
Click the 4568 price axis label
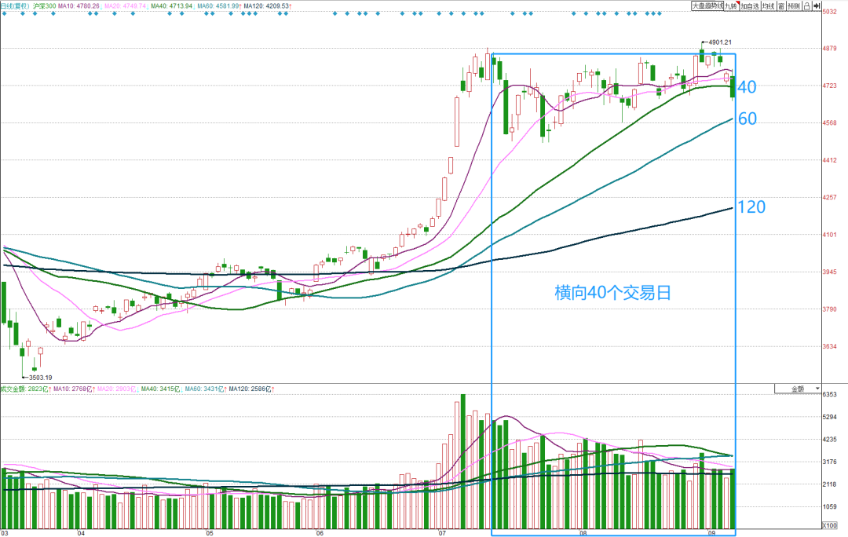(830, 122)
